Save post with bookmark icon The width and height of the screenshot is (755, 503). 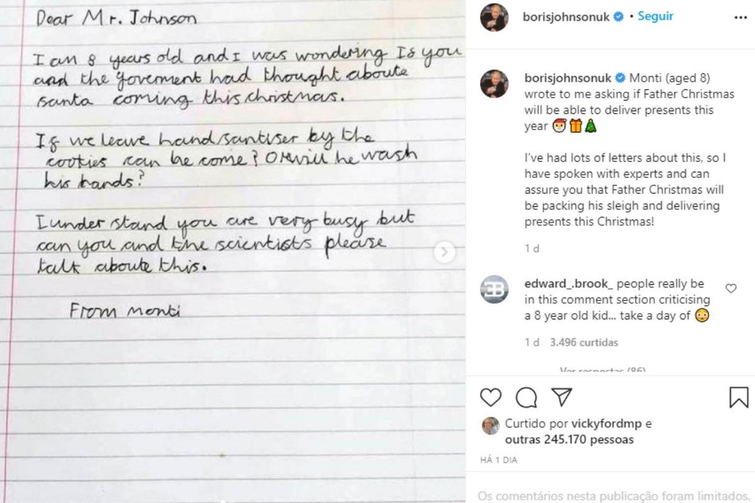(x=739, y=397)
